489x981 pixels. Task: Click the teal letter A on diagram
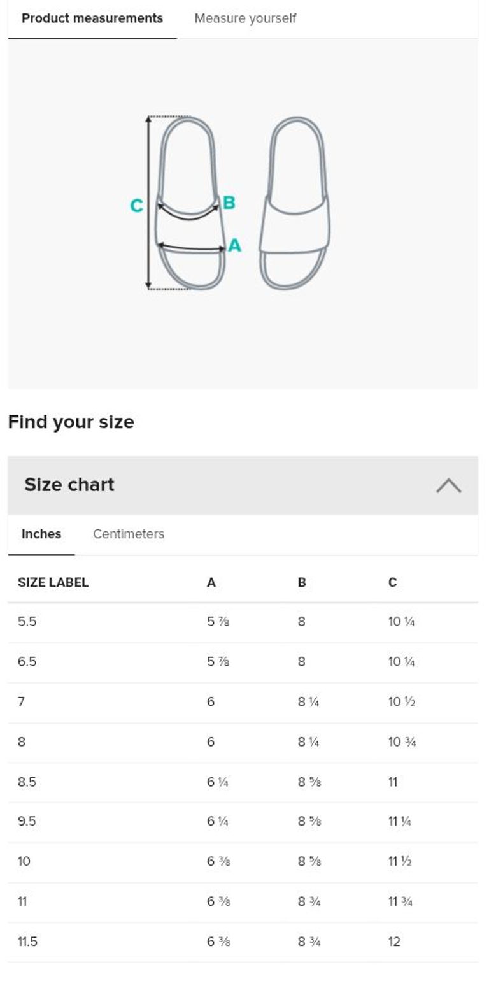click(234, 245)
